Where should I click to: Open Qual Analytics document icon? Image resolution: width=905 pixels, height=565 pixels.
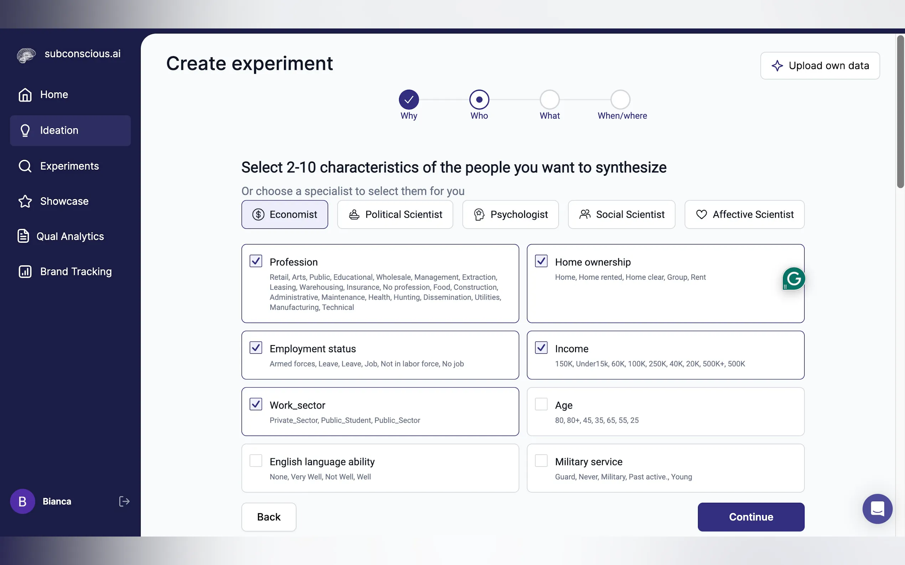(x=23, y=236)
